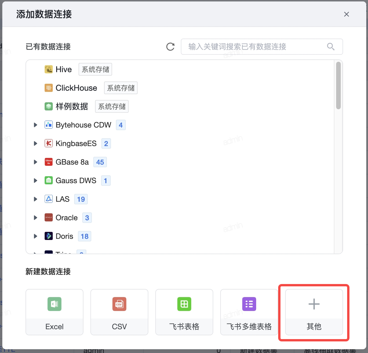This screenshot has width=368, height=353.
Task: Click the count badge 2 for KingbaseES
Action: tap(106, 143)
